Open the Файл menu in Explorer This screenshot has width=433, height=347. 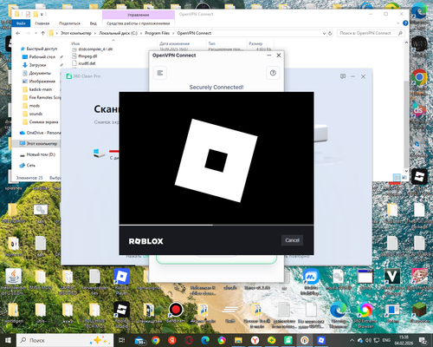point(21,23)
